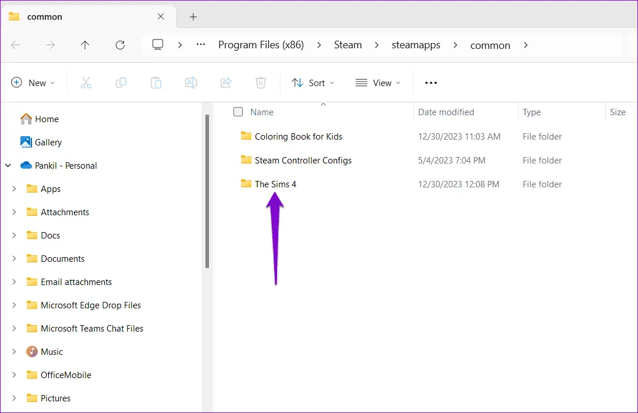638x413 pixels.
Task: Click the New button
Action: click(33, 83)
